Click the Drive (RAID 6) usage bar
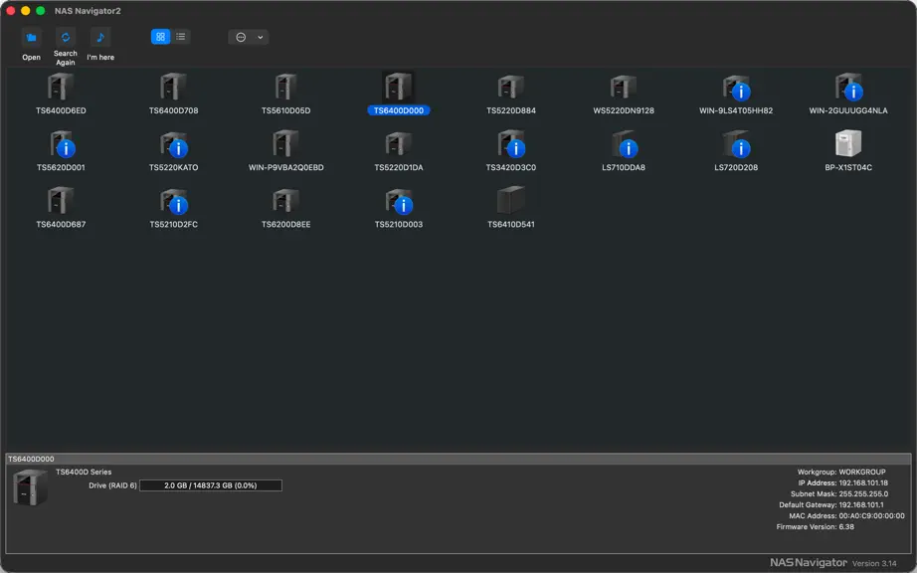 coord(211,485)
